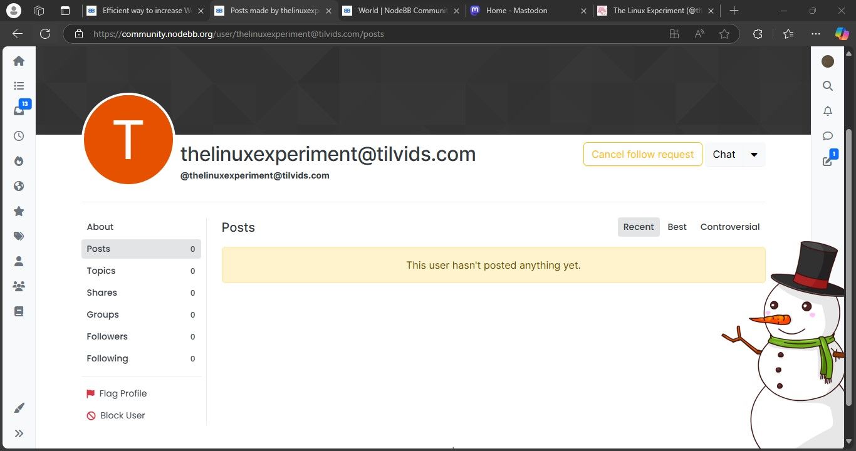Open the book icon in left sidebar

coord(19,311)
